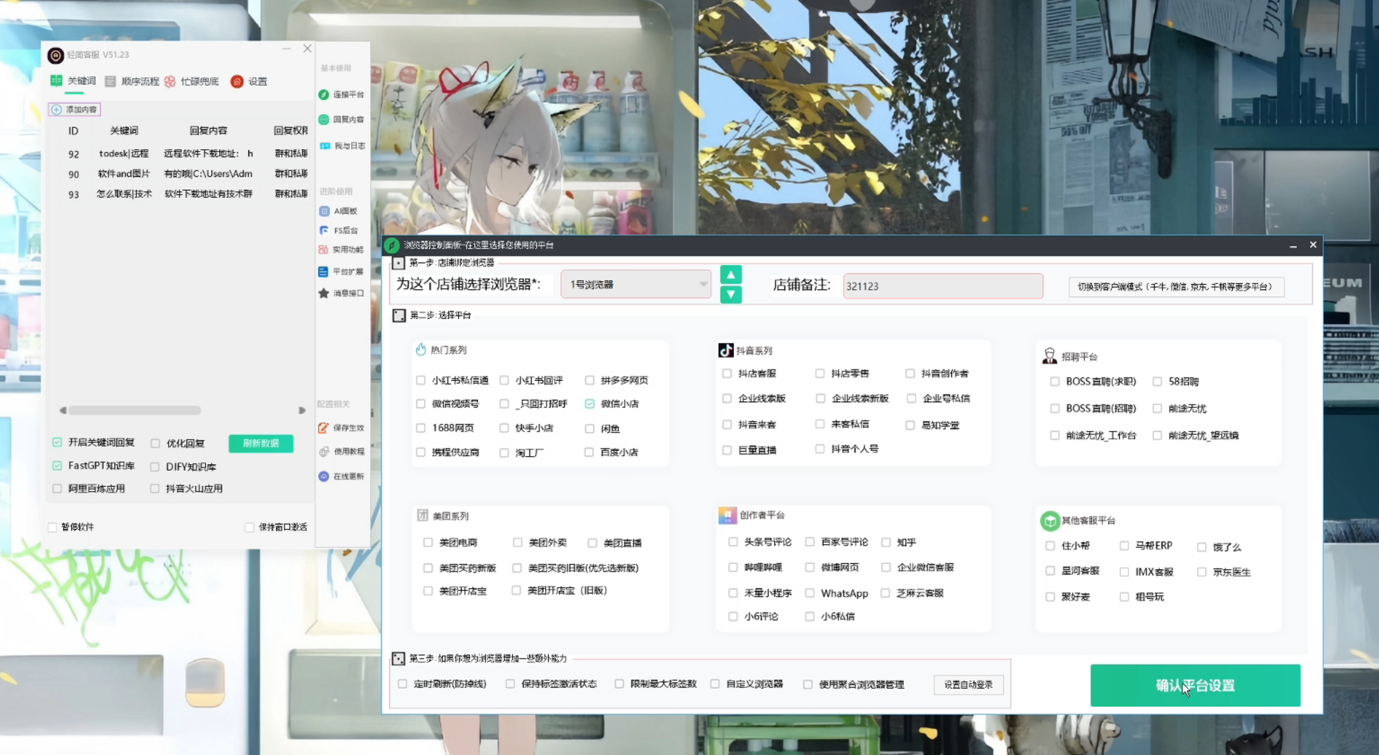The height and width of the screenshot is (755, 1379).
Task: Select 58招聘 checkbox
Action: [1157, 382]
